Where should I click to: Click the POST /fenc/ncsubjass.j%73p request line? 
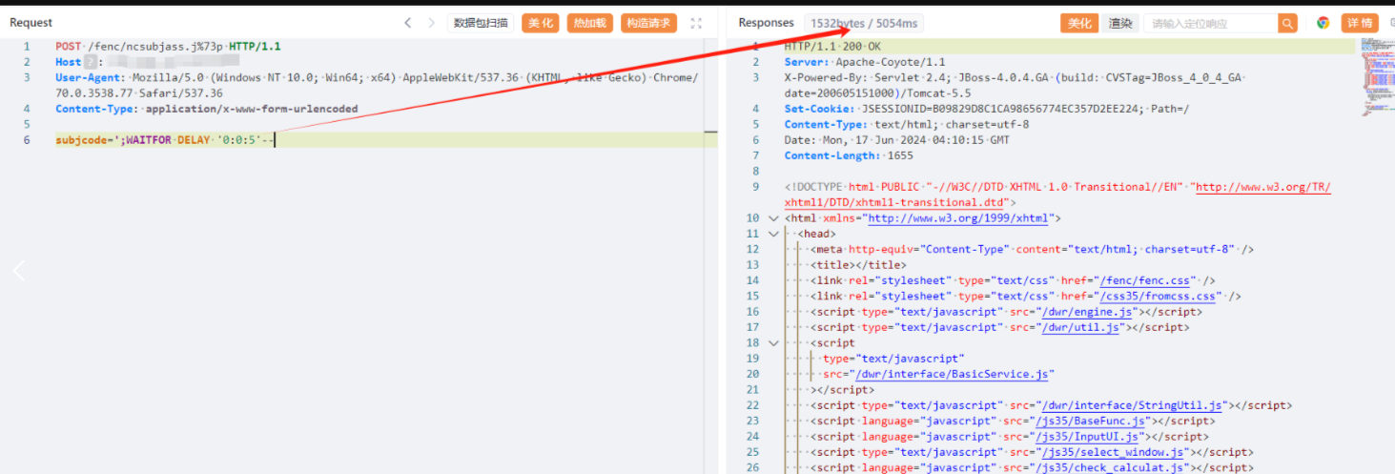(x=168, y=46)
